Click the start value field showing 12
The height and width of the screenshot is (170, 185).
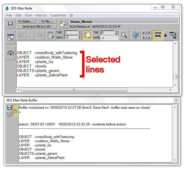tap(71, 37)
